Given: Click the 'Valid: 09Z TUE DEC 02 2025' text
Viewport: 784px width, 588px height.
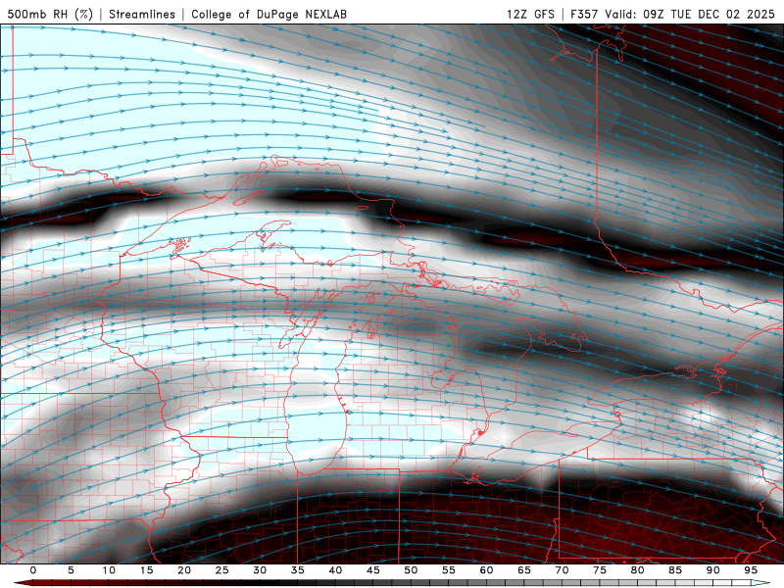Looking at the screenshot, I should 690,14.
